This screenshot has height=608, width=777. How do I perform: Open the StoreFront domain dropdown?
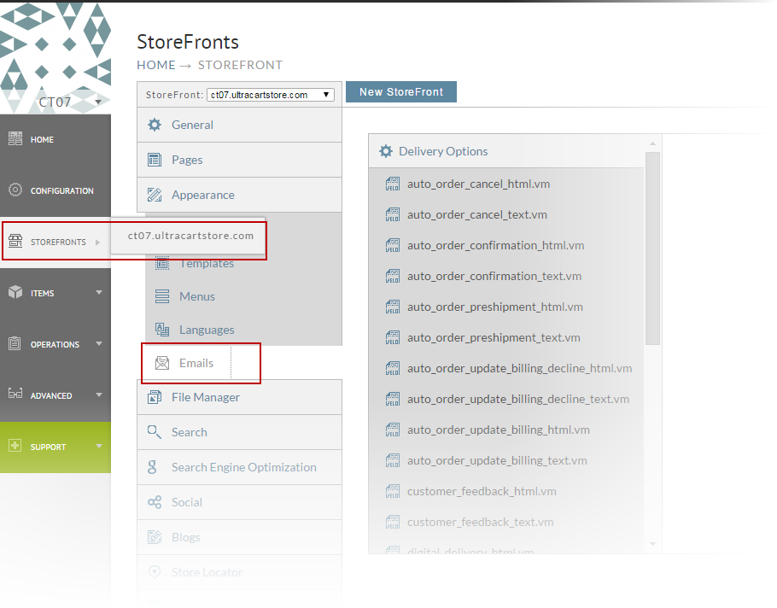[x=271, y=95]
